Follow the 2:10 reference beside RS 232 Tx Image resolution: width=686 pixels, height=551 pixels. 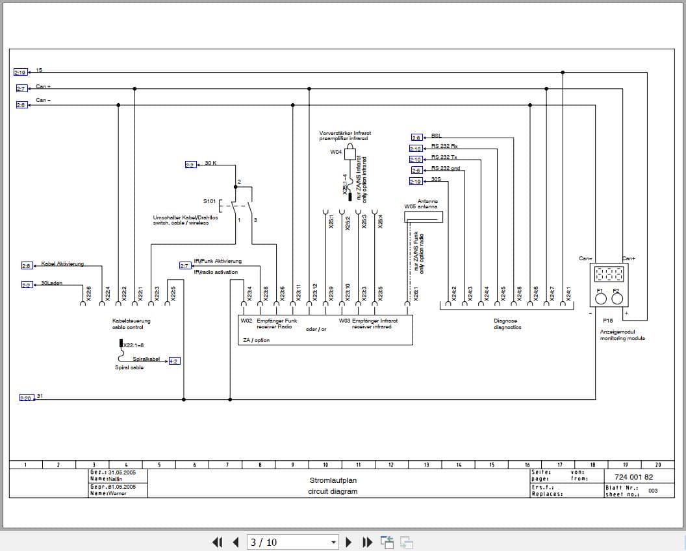pyautogui.click(x=416, y=160)
